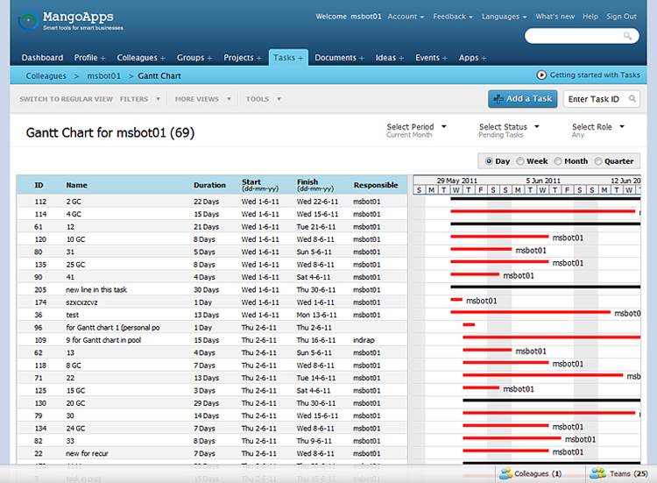Click the Colleagues people icon in bottom bar

pyautogui.click(x=505, y=473)
